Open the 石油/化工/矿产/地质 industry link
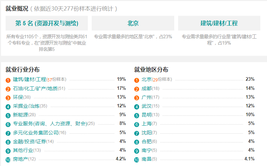Image resolution: width=267 pixels, height=166 pixels. pos(35,88)
